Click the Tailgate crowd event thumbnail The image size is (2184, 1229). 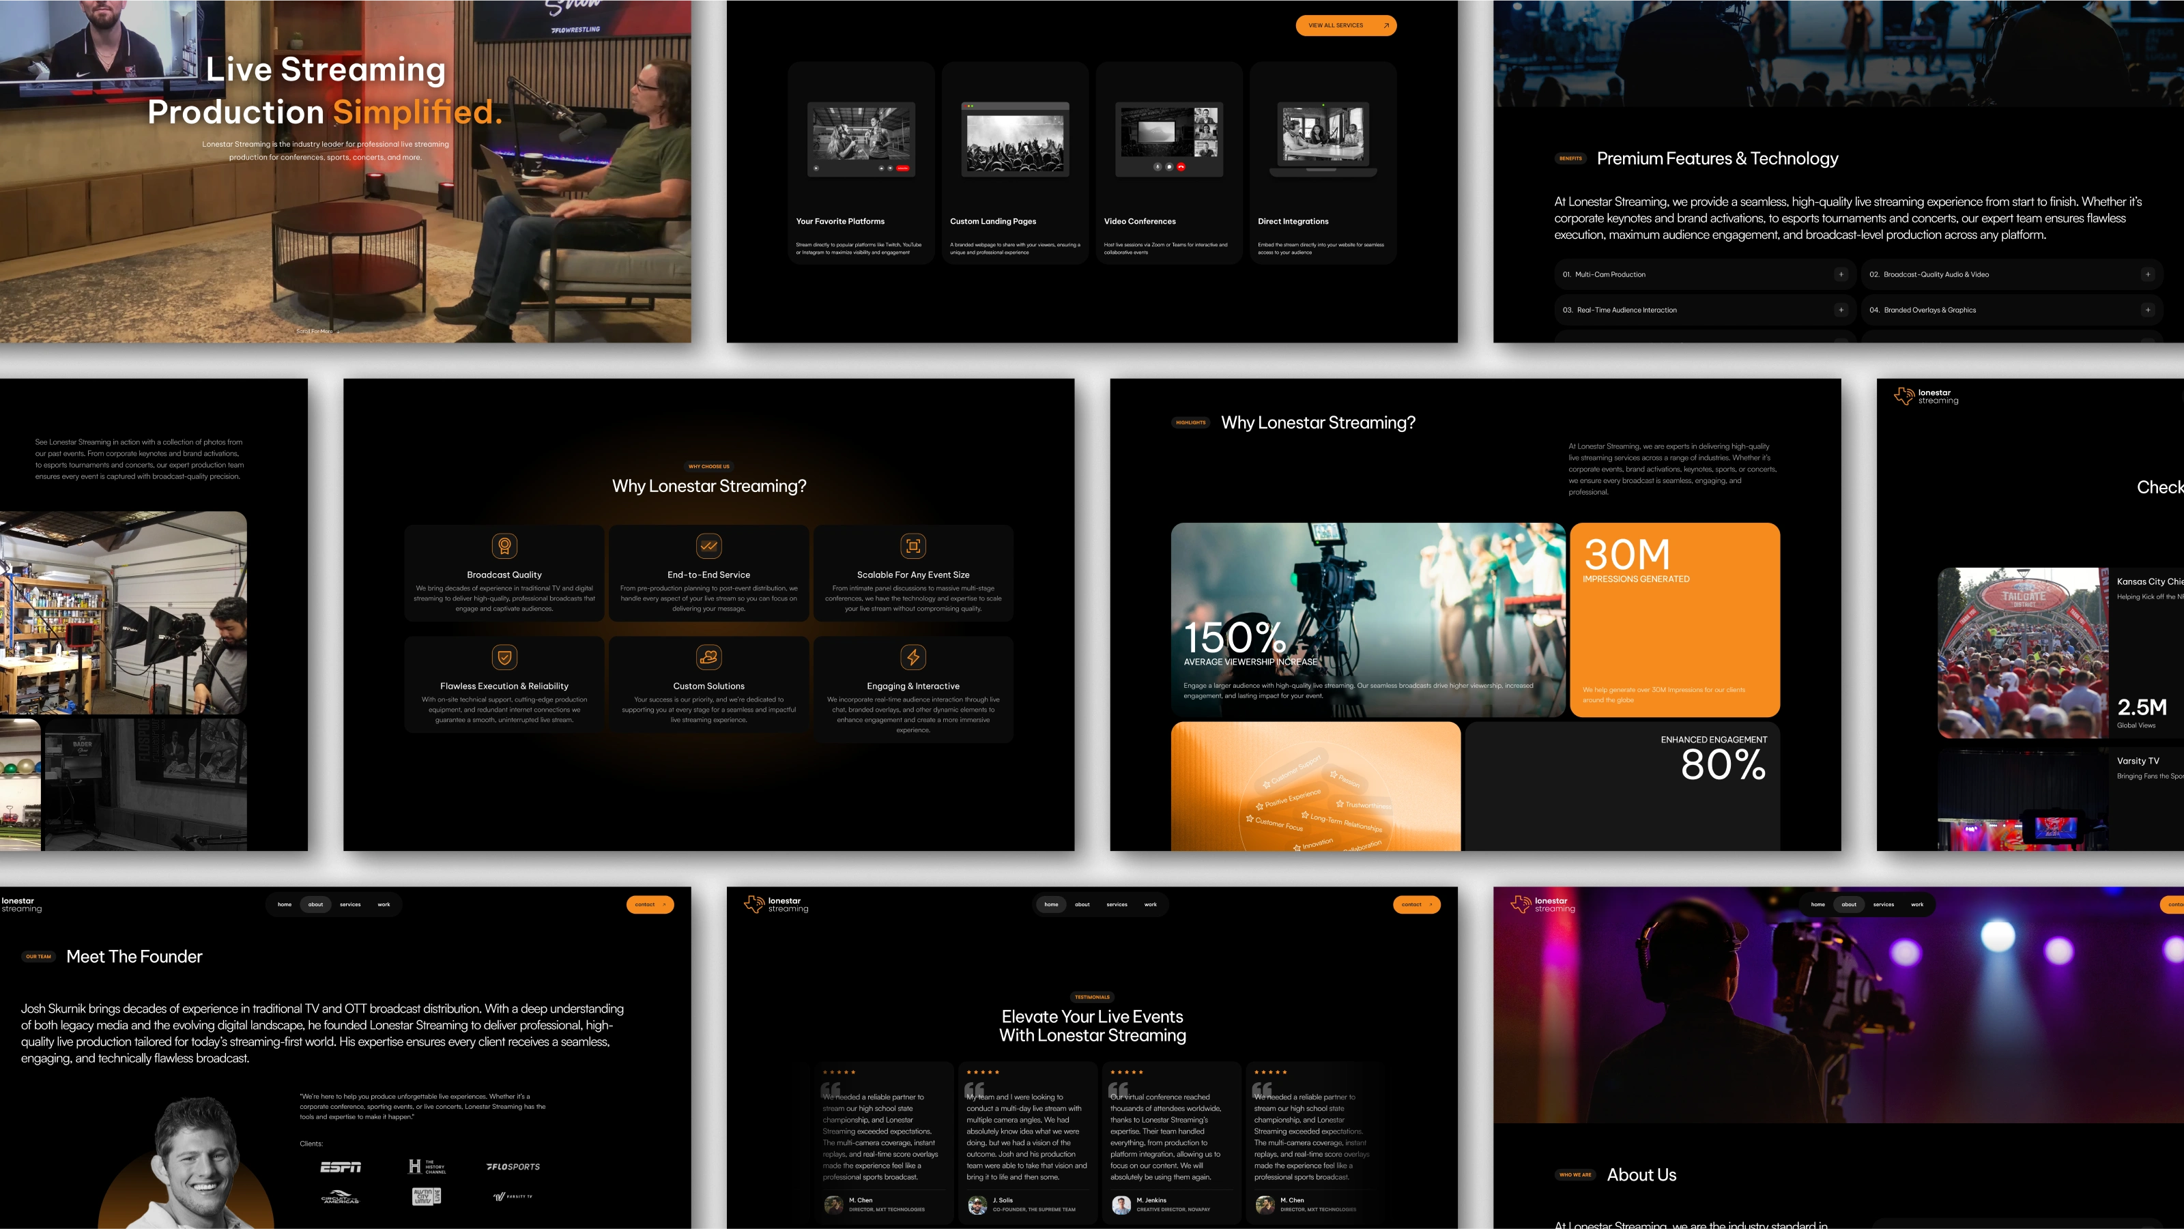click(x=2022, y=652)
